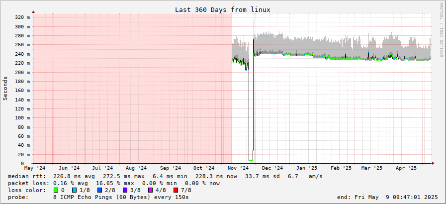Click the green 0 loss color swatch
This screenshot has height=204, width=446.
click(x=56, y=190)
